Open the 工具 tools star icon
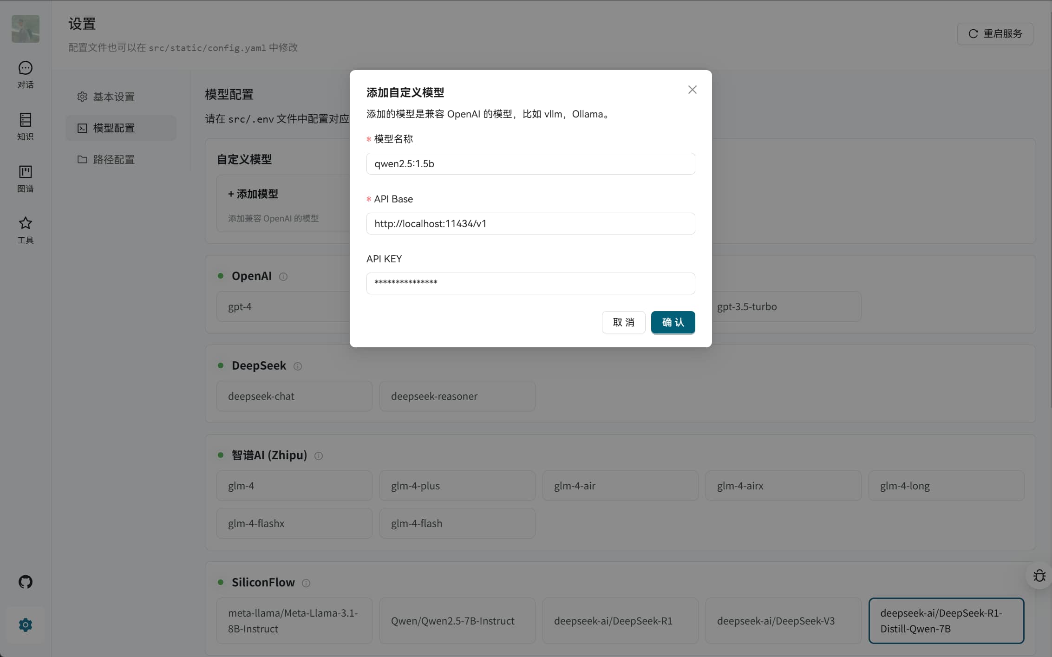This screenshot has width=1052, height=657. (25, 229)
